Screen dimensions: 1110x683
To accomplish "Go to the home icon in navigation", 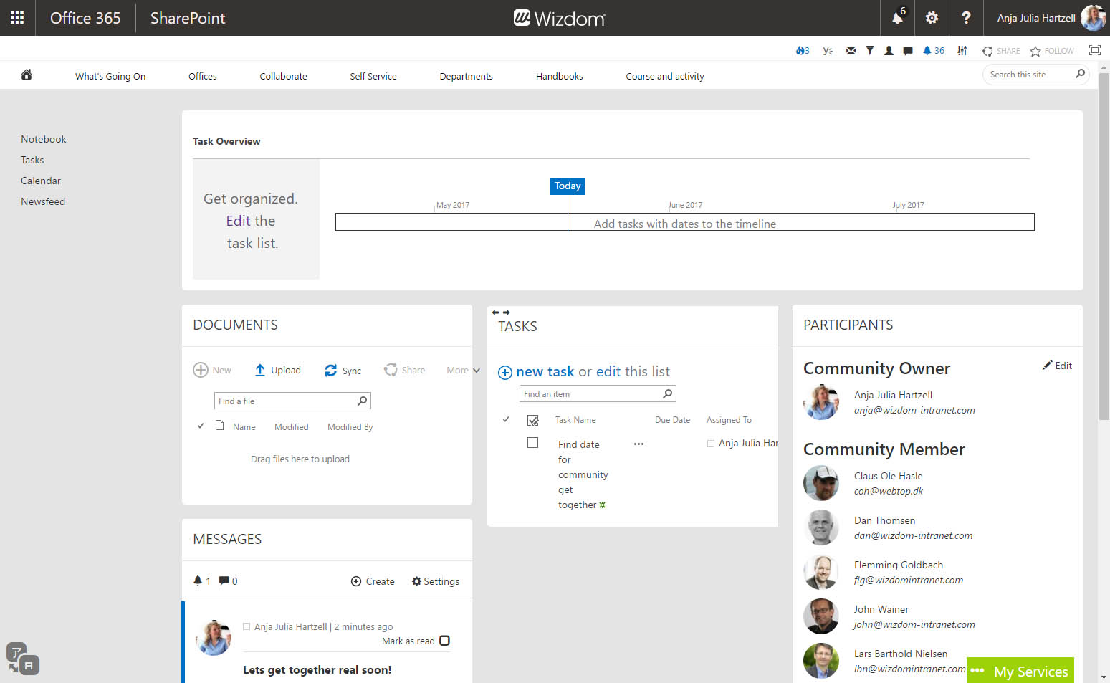I will [x=27, y=75].
